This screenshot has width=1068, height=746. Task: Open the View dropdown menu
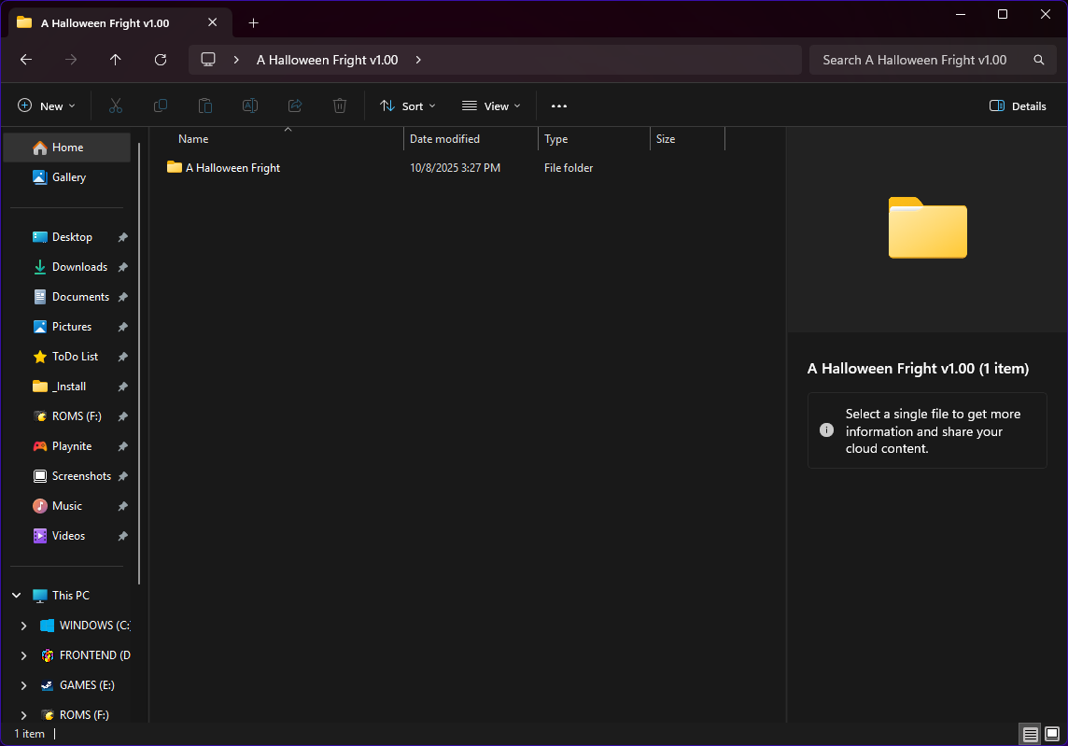pyautogui.click(x=491, y=106)
